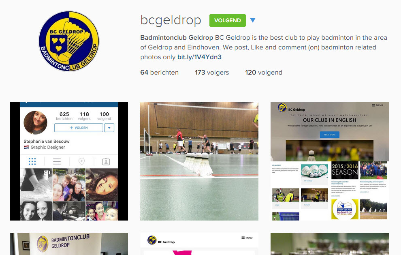Click the location pin icon in screenshot post
This screenshot has width=401, height=255.
pyautogui.click(x=81, y=161)
